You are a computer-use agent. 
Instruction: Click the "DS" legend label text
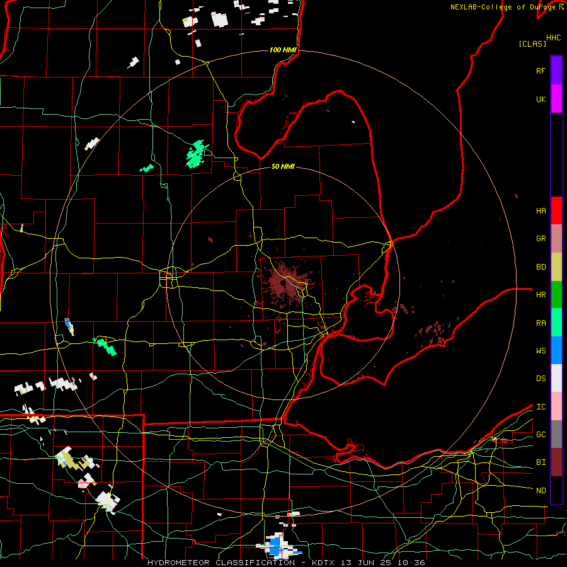pyautogui.click(x=541, y=378)
